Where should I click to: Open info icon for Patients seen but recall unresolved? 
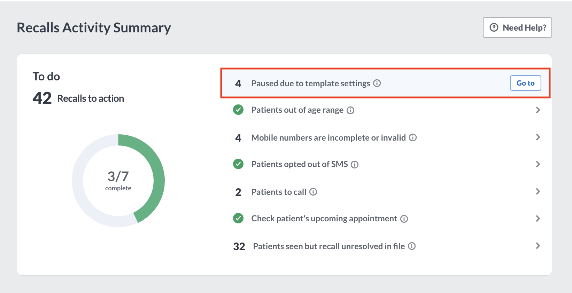(x=412, y=246)
